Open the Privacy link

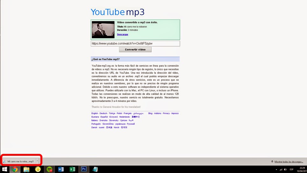pyautogui.click(x=166, y=113)
